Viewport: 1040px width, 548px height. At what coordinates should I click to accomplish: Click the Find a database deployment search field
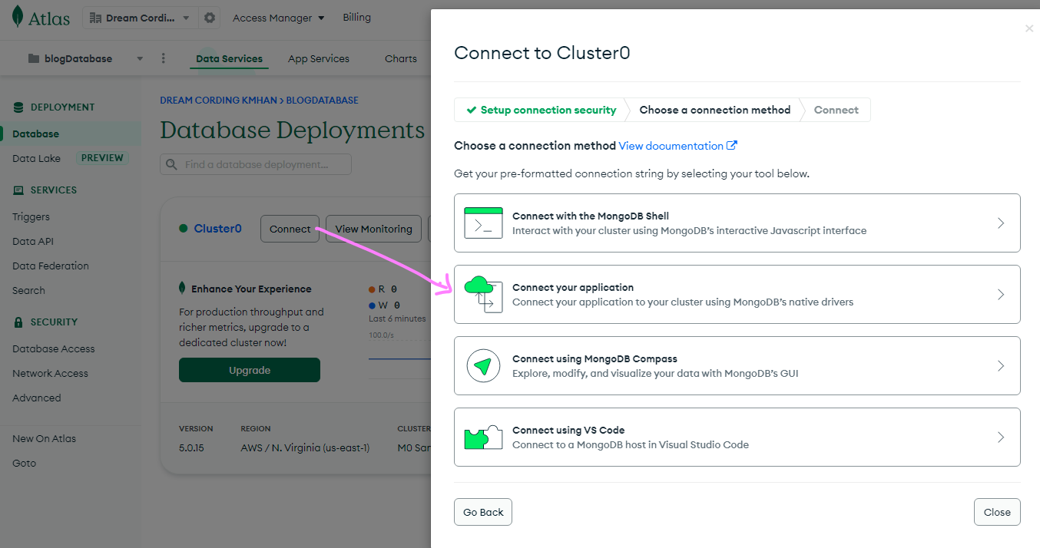click(256, 164)
